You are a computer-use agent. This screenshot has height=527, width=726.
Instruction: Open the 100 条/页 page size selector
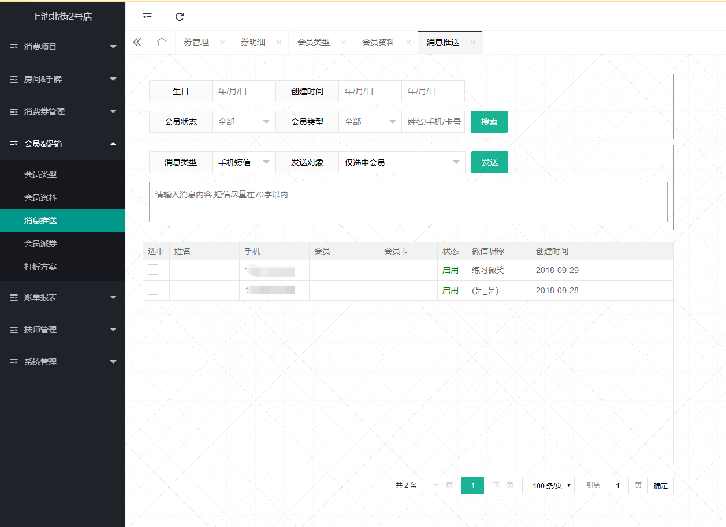(x=551, y=485)
